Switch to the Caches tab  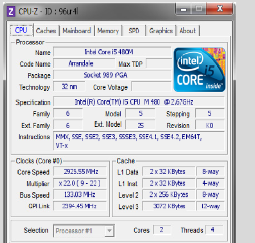[46, 31]
